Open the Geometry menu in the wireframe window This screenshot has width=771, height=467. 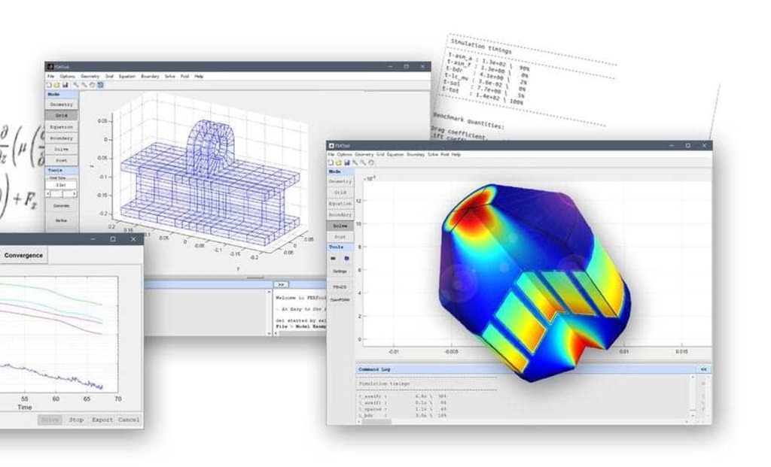[90, 76]
